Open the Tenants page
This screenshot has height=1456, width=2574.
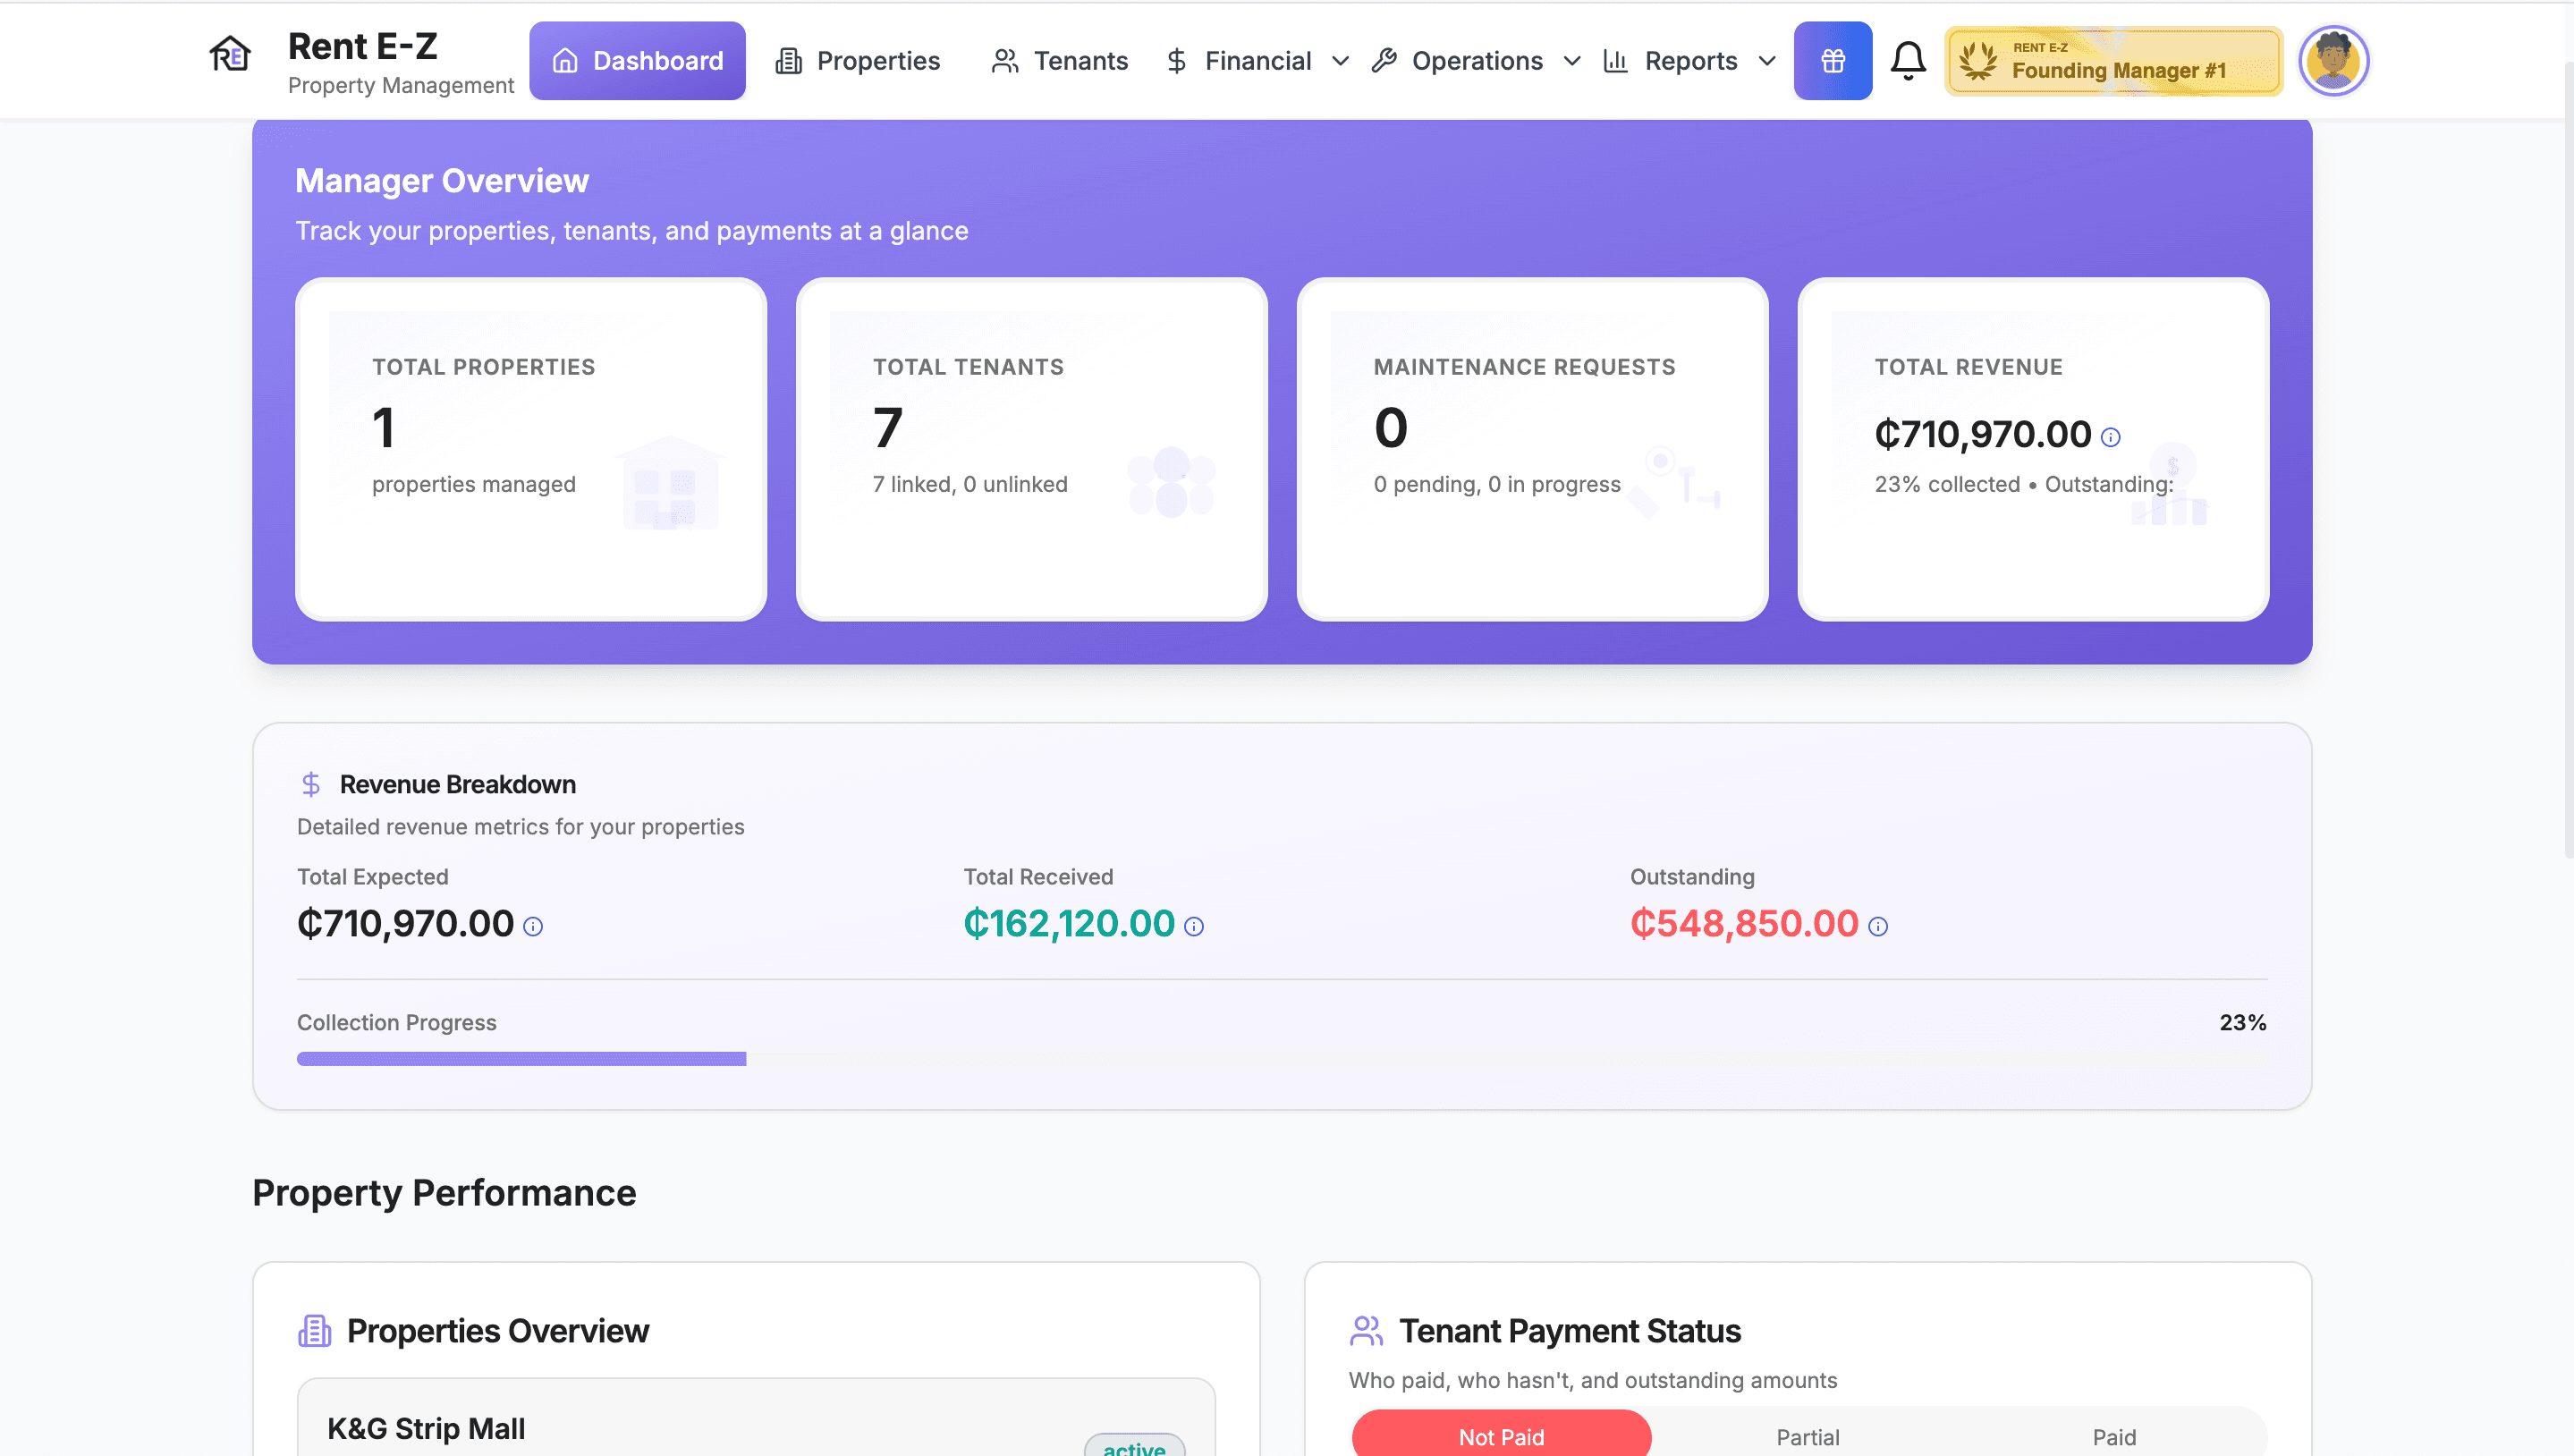(x=1059, y=61)
